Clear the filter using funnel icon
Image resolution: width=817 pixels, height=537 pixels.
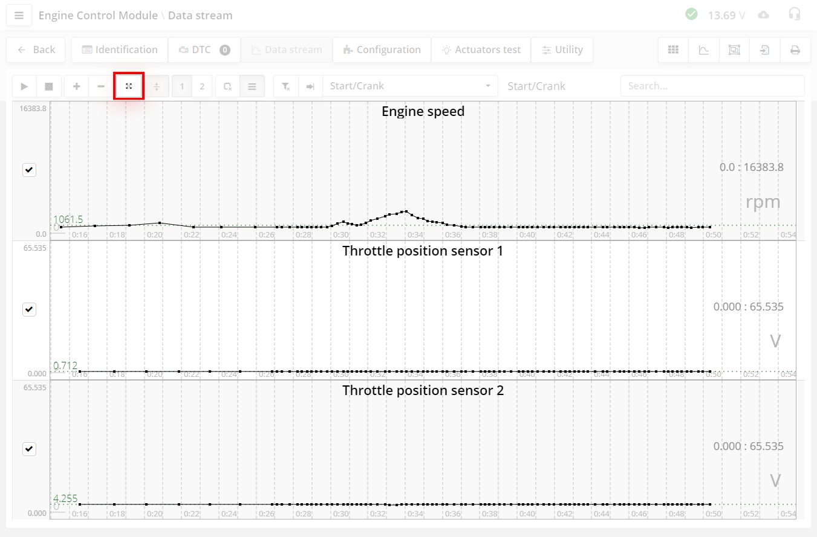pos(286,86)
